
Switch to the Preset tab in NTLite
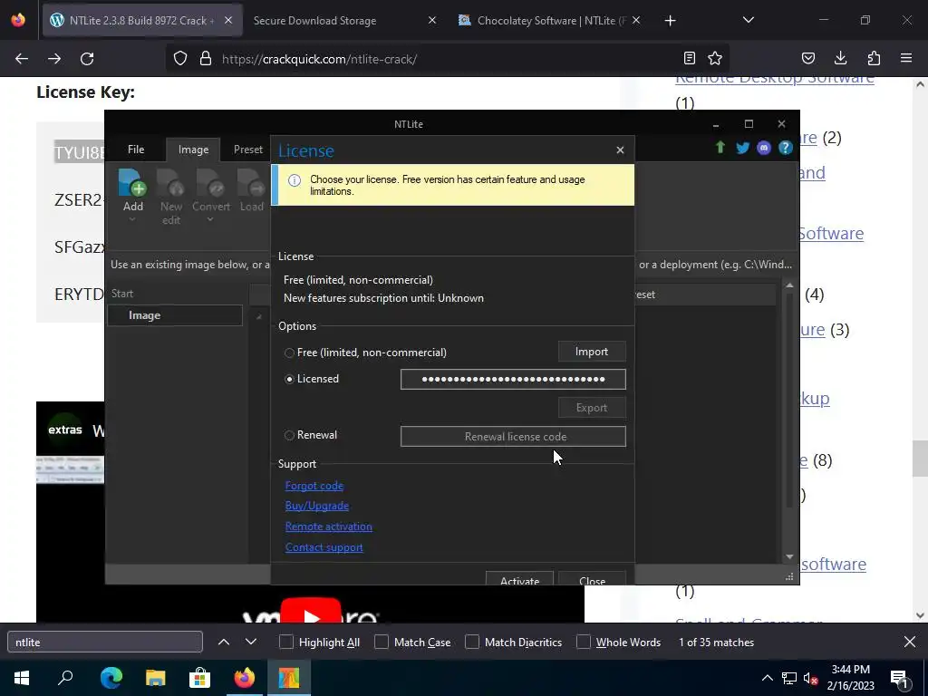[248, 150]
